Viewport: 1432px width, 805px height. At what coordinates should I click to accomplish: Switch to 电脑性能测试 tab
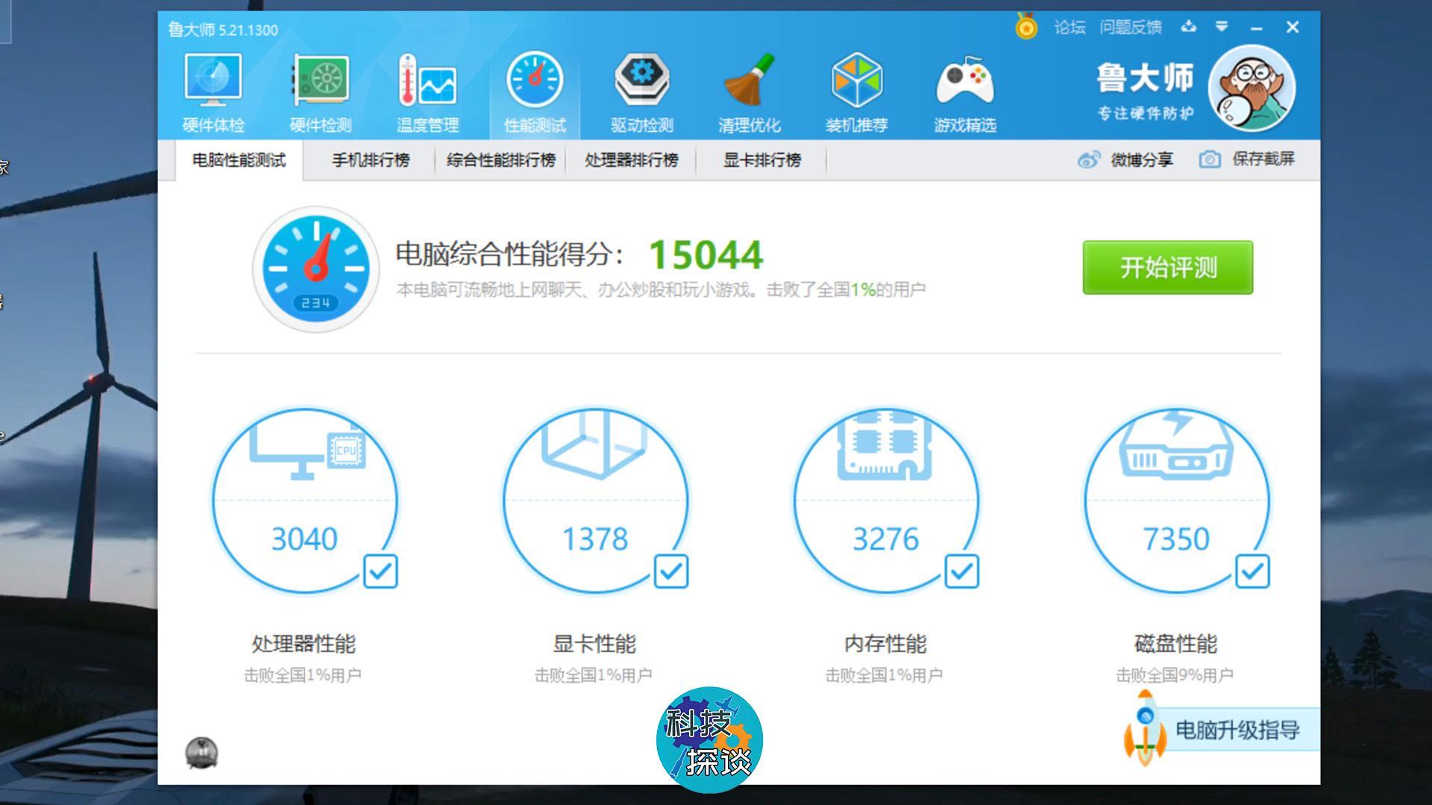pos(239,160)
